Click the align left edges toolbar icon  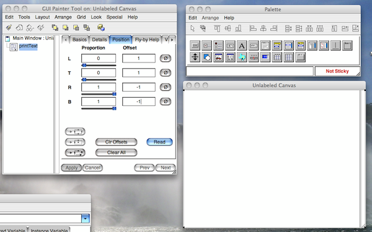pyautogui.click(x=253, y=28)
